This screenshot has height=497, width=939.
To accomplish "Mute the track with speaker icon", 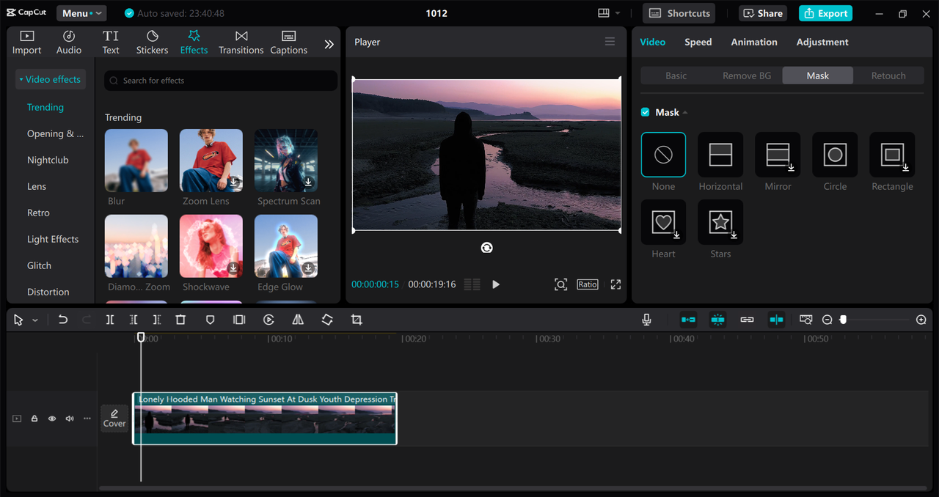I will (70, 419).
